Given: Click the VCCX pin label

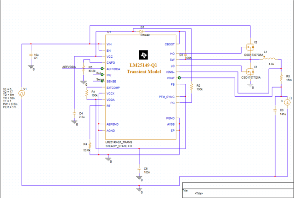Looking at the screenshot, I should click(x=110, y=93).
